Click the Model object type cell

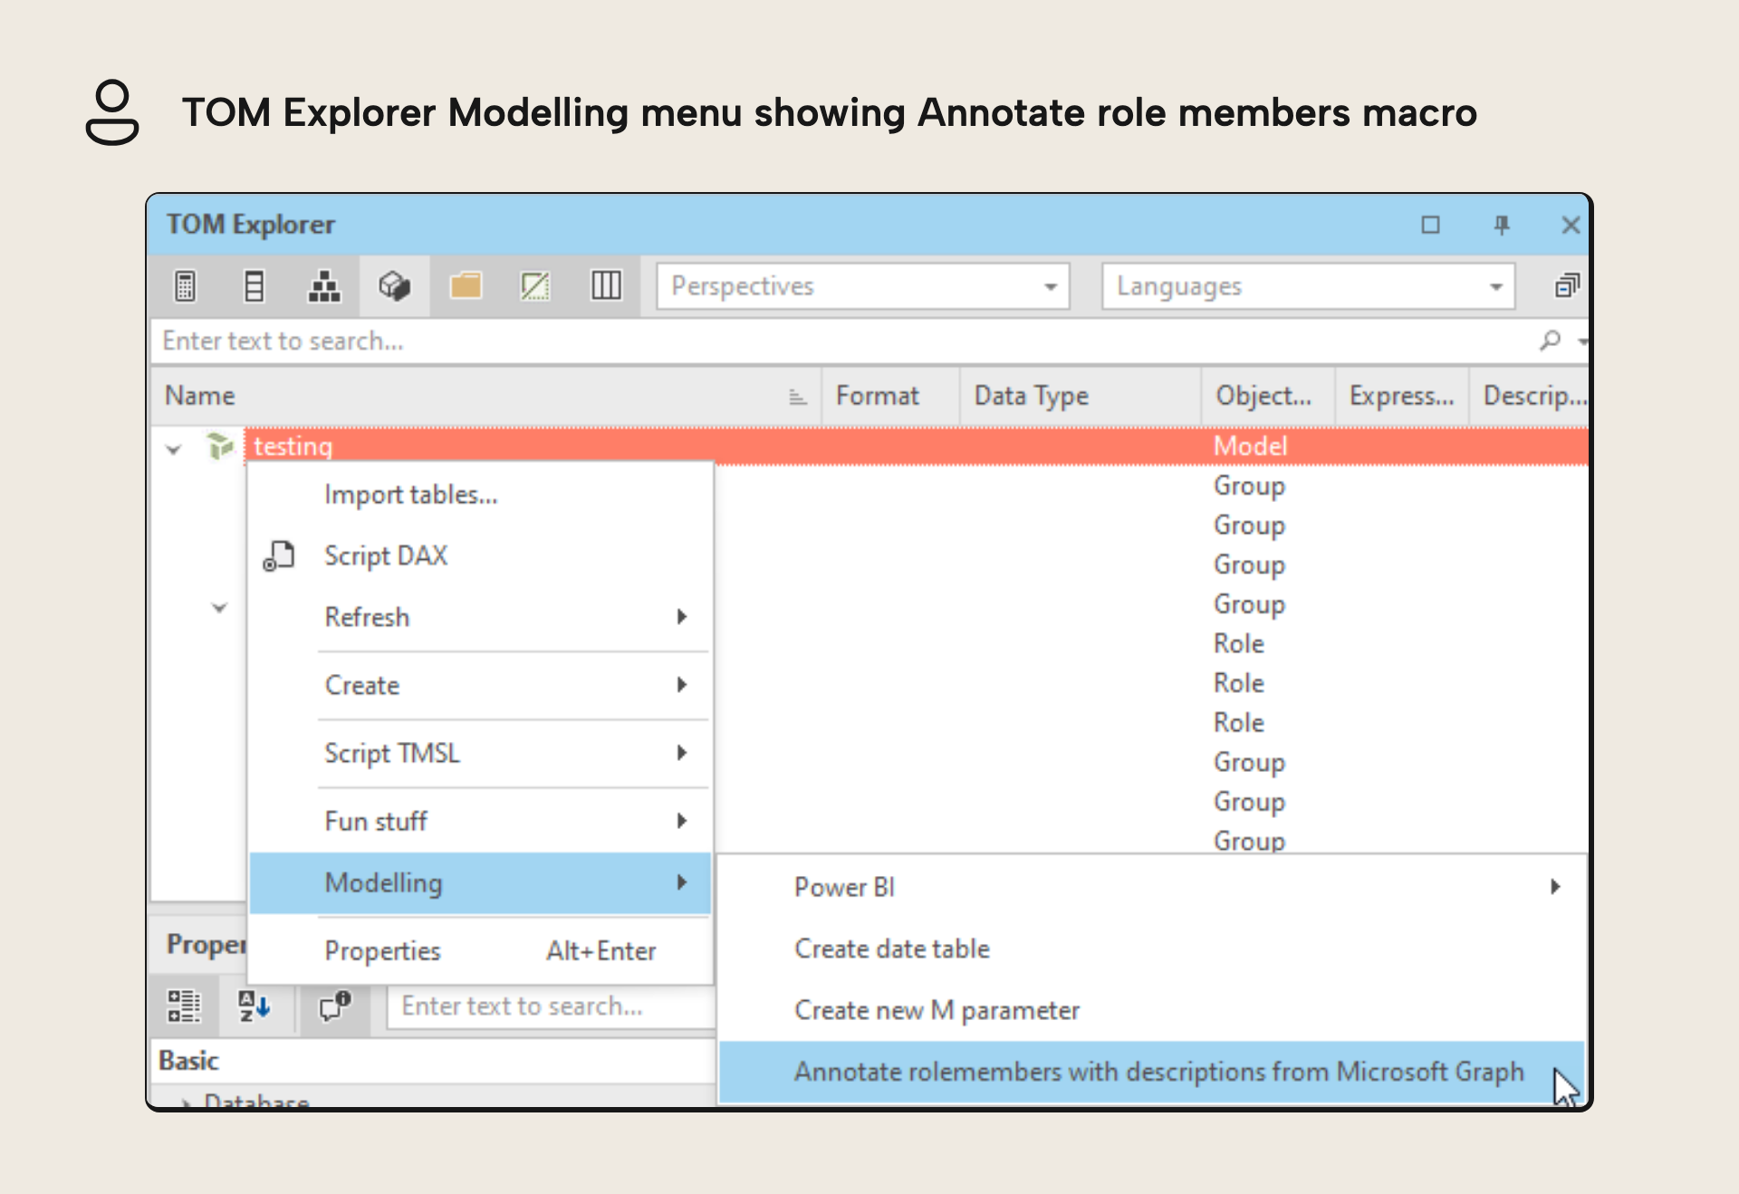tap(1250, 446)
